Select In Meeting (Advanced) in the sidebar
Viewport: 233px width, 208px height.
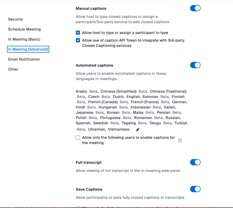tap(28, 49)
